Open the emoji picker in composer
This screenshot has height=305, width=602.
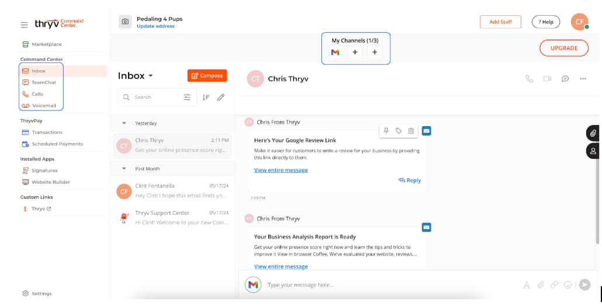568,285
